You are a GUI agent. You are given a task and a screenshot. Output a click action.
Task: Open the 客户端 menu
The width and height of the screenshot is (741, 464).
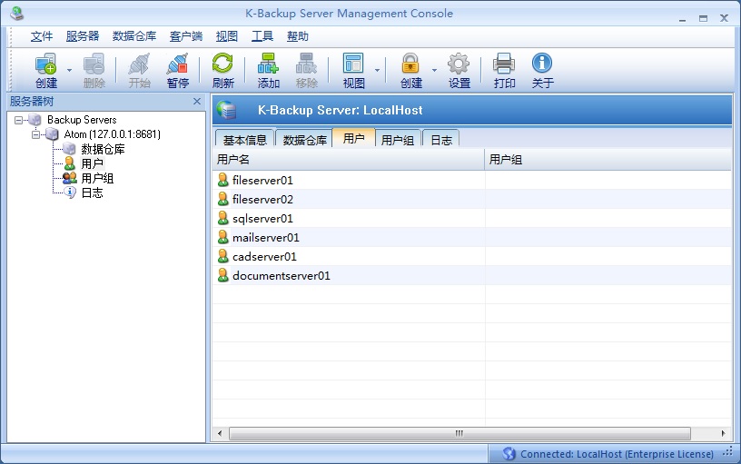186,36
